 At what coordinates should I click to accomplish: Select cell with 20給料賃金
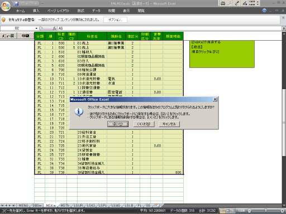coord(92,132)
